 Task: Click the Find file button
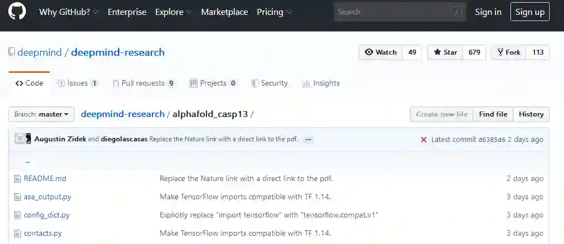(493, 114)
